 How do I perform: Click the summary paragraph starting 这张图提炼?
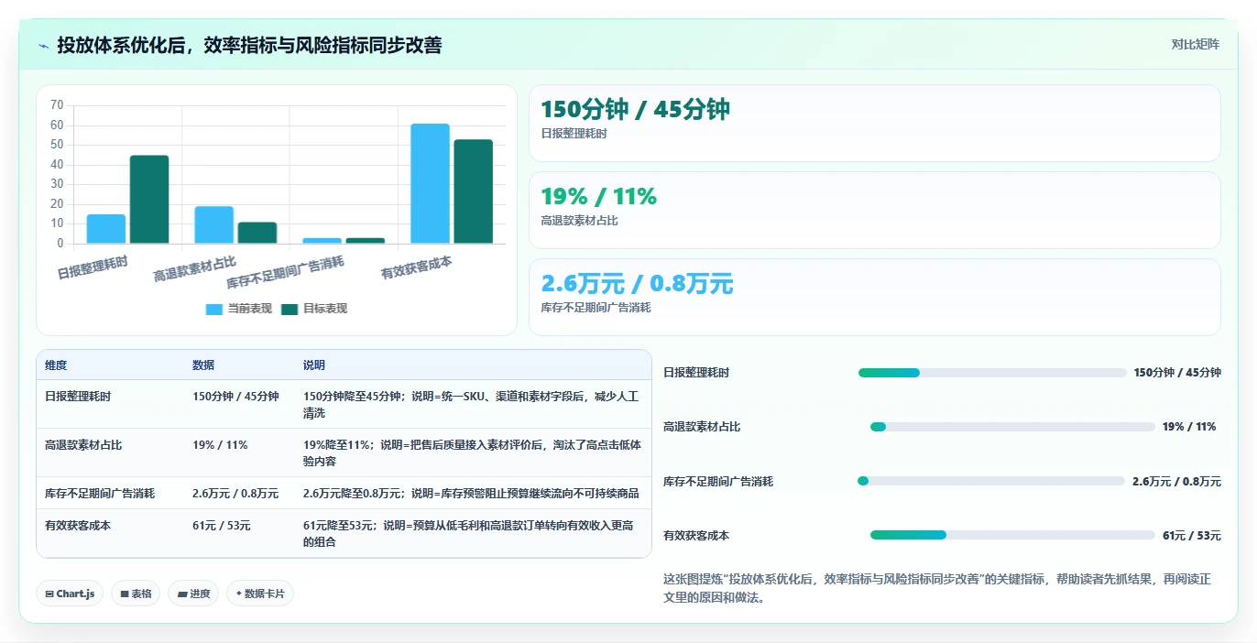(x=937, y=588)
